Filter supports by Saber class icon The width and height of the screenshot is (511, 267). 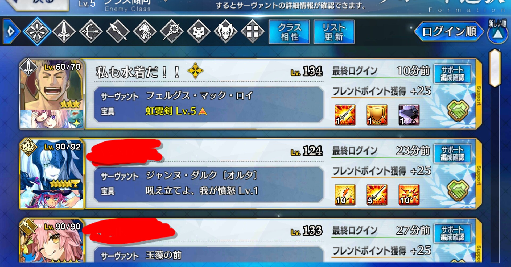pos(64,31)
